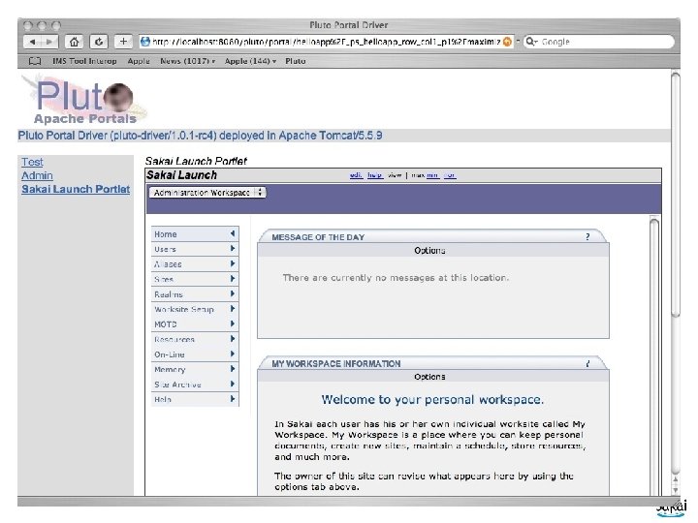Image resolution: width=698 pixels, height=523 pixels.
Task: Click the Welcome to your personal workspace heading
Action: [x=432, y=399]
